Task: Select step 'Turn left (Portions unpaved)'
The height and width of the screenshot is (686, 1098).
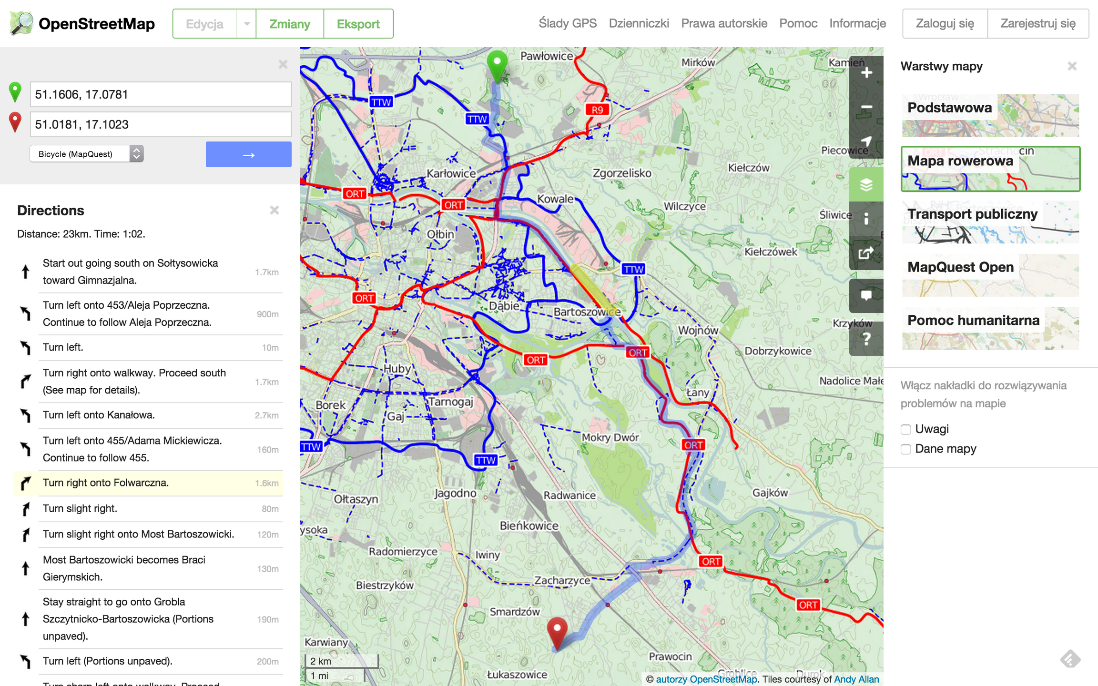Action: (x=149, y=661)
